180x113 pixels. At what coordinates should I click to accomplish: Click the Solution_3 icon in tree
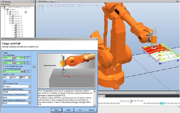[x=13, y=19]
